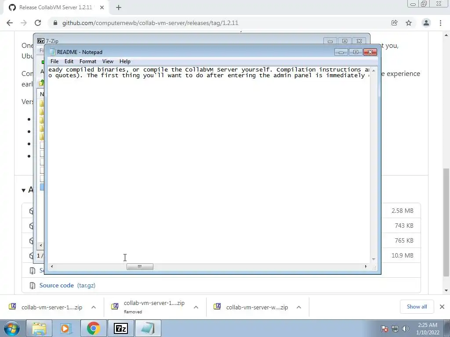Maximize the README Notepad window
Image resolution: width=450 pixels, height=337 pixels.
tap(356, 52)
